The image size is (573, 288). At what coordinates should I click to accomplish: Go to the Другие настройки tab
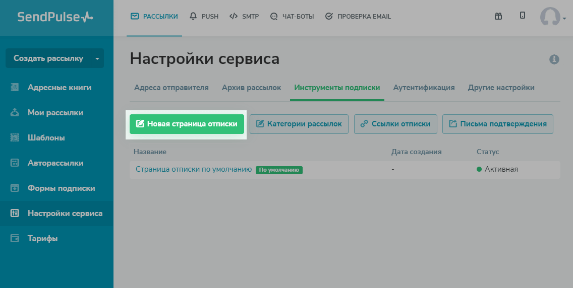[x=501, y=88]
